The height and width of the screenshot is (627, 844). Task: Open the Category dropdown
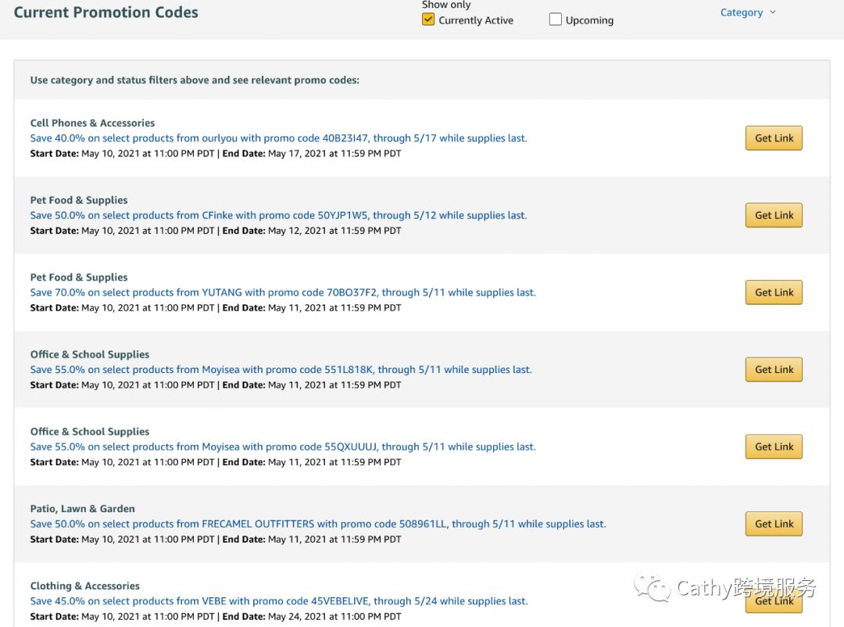tap(748, 13)
